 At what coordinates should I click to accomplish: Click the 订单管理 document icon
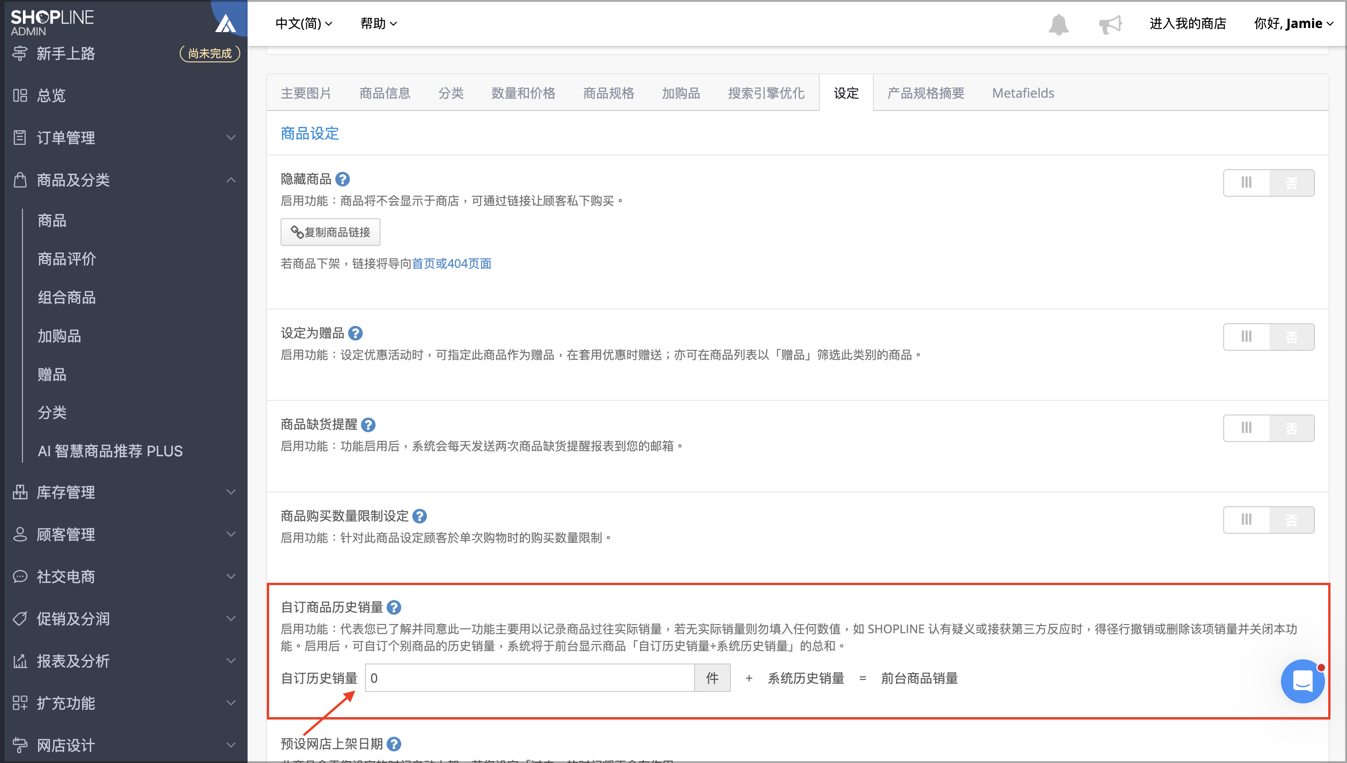20,137
